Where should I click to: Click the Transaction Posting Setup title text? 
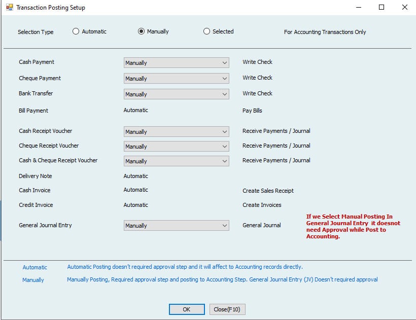point(51,8)
